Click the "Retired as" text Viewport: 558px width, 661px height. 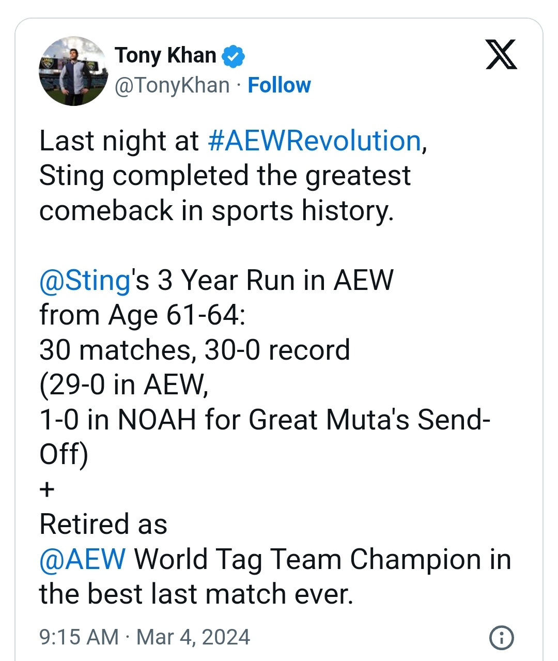[x=103, y=525]
